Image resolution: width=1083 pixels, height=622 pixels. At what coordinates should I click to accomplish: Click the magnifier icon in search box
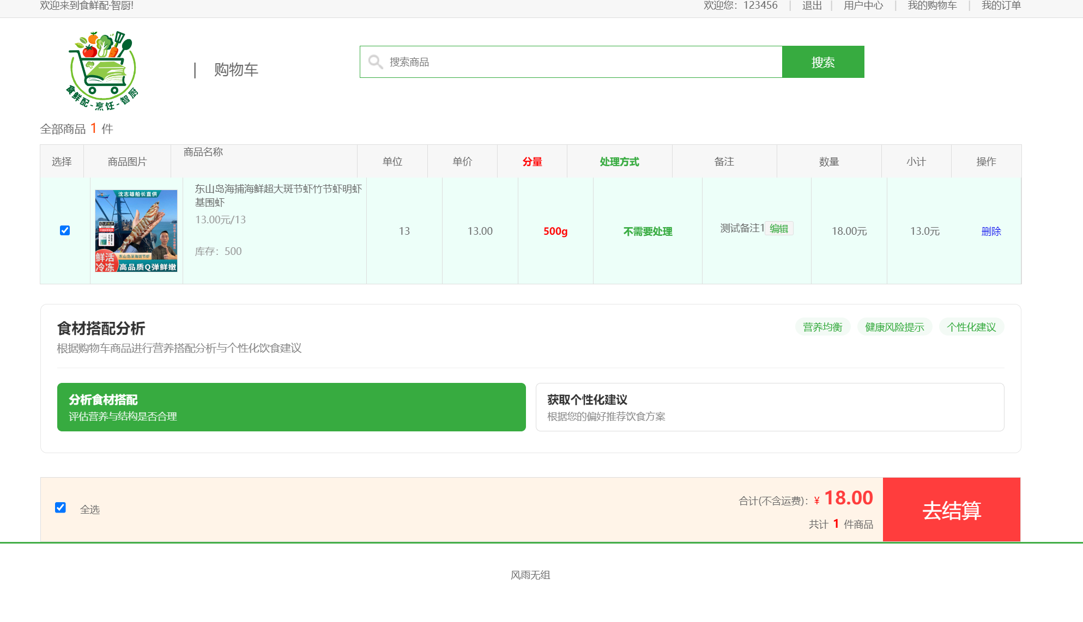point(375,62)
